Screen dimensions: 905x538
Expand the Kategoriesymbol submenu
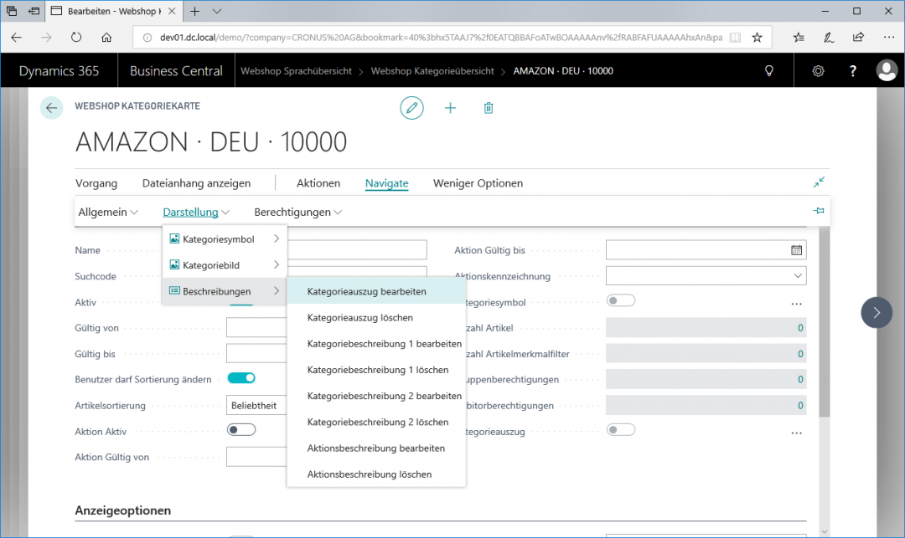pyautogui.click(x=225, y=239)
